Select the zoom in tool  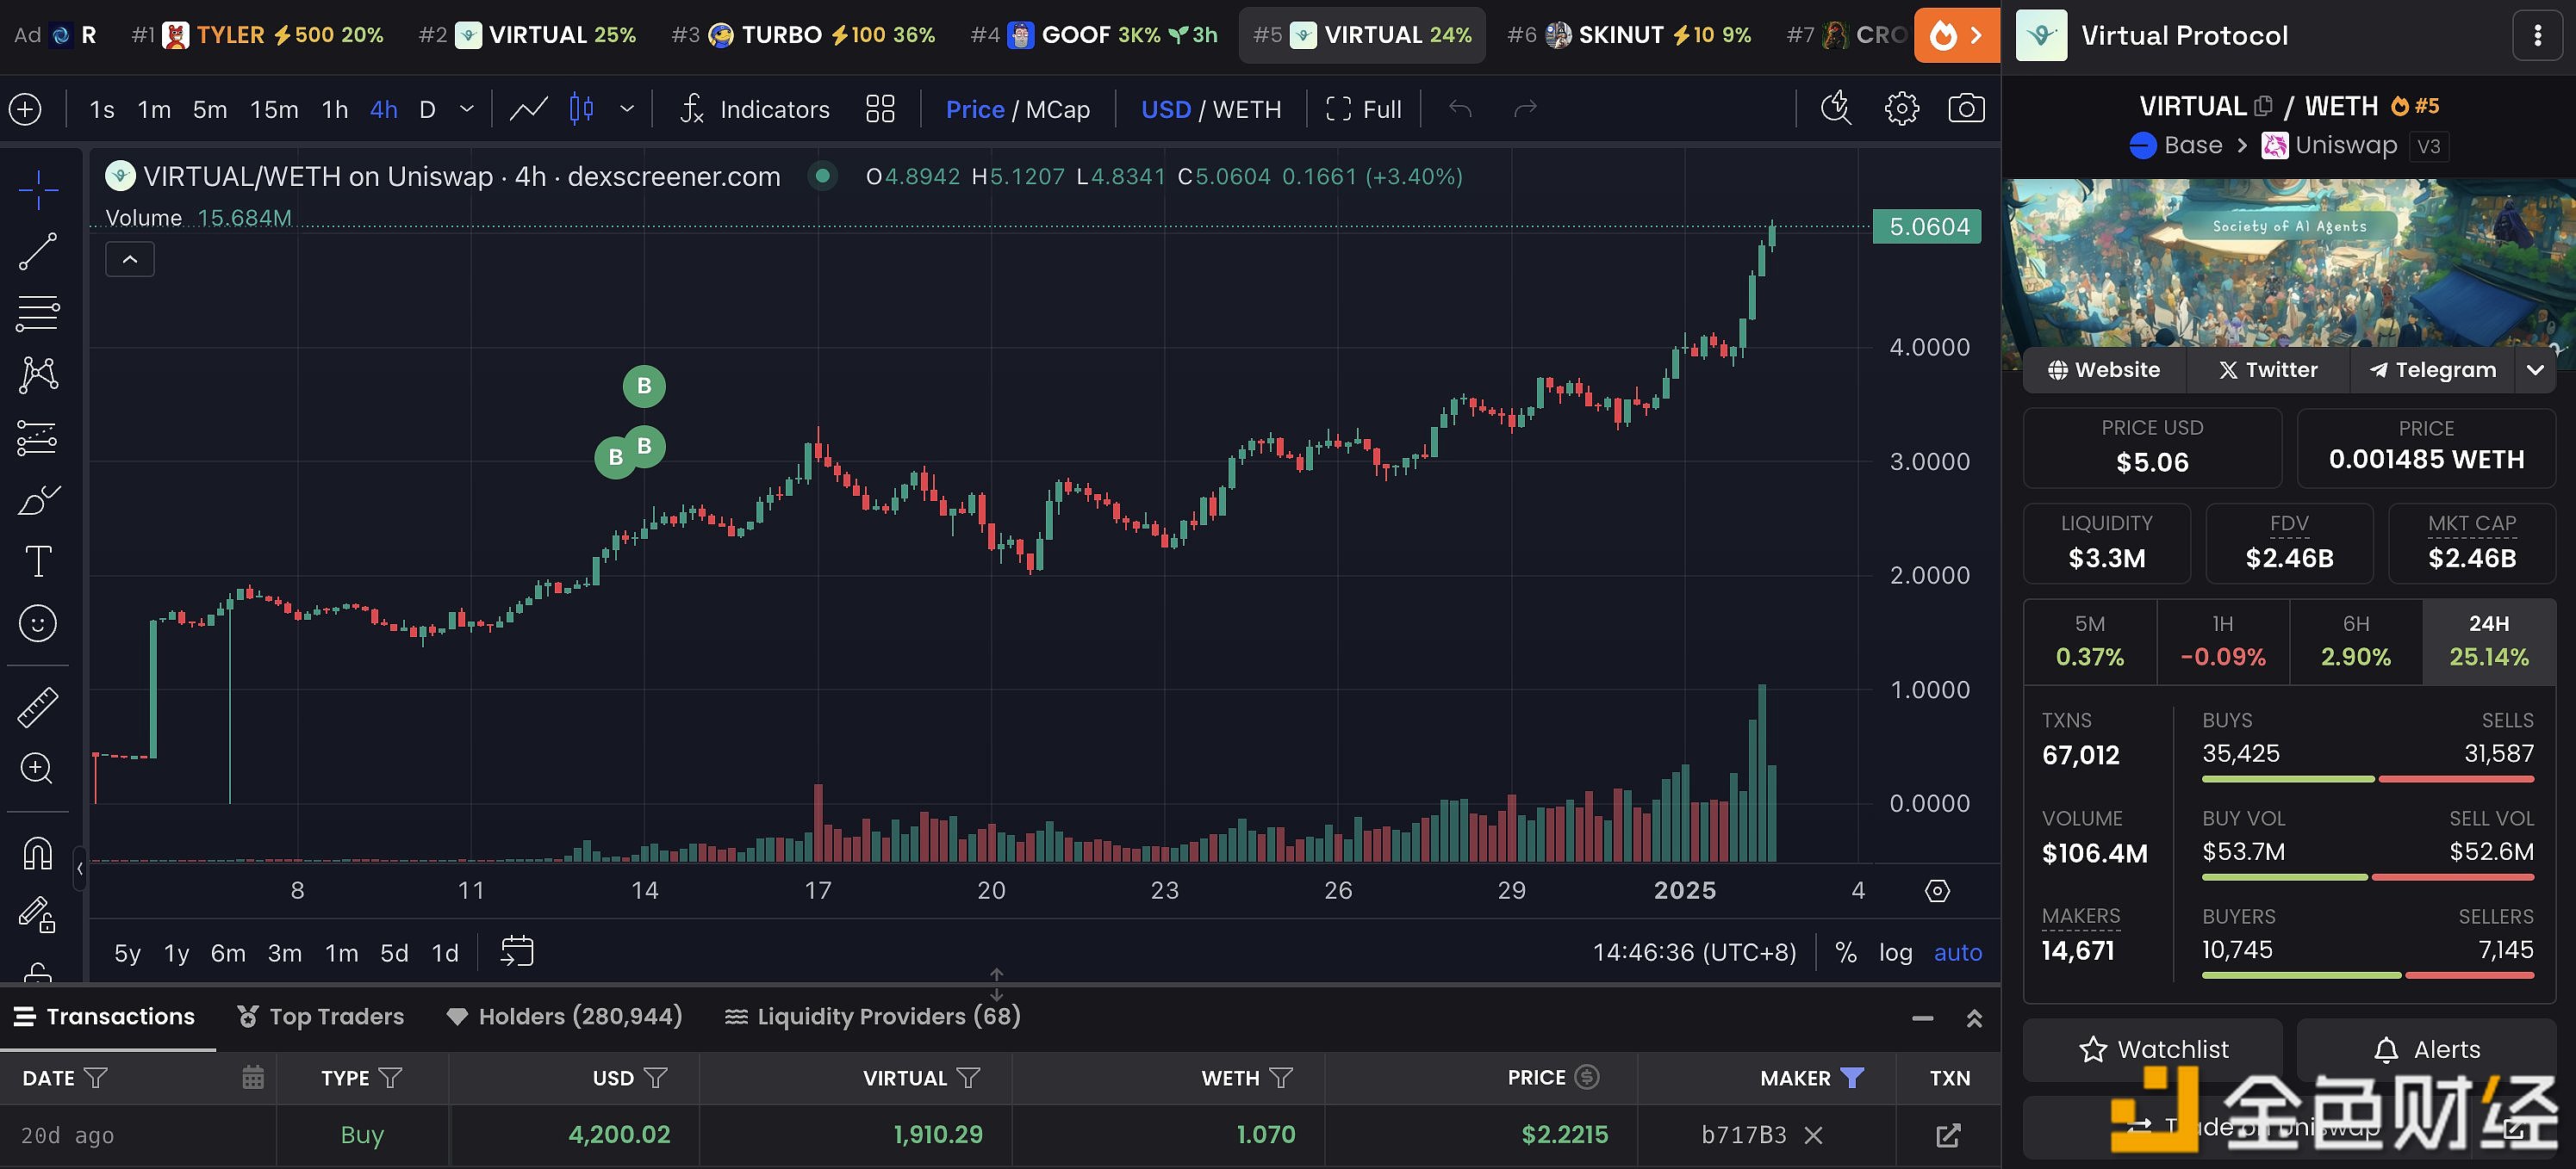(38, 769)
